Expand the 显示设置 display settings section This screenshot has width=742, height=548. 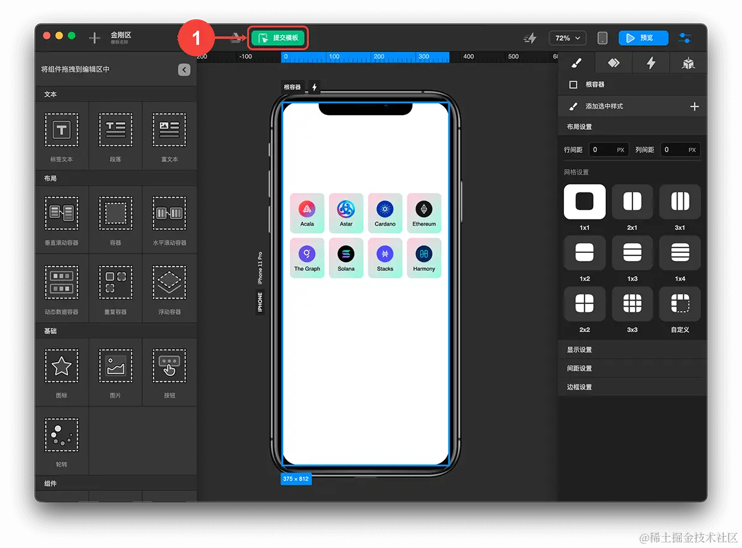[633, 349]
